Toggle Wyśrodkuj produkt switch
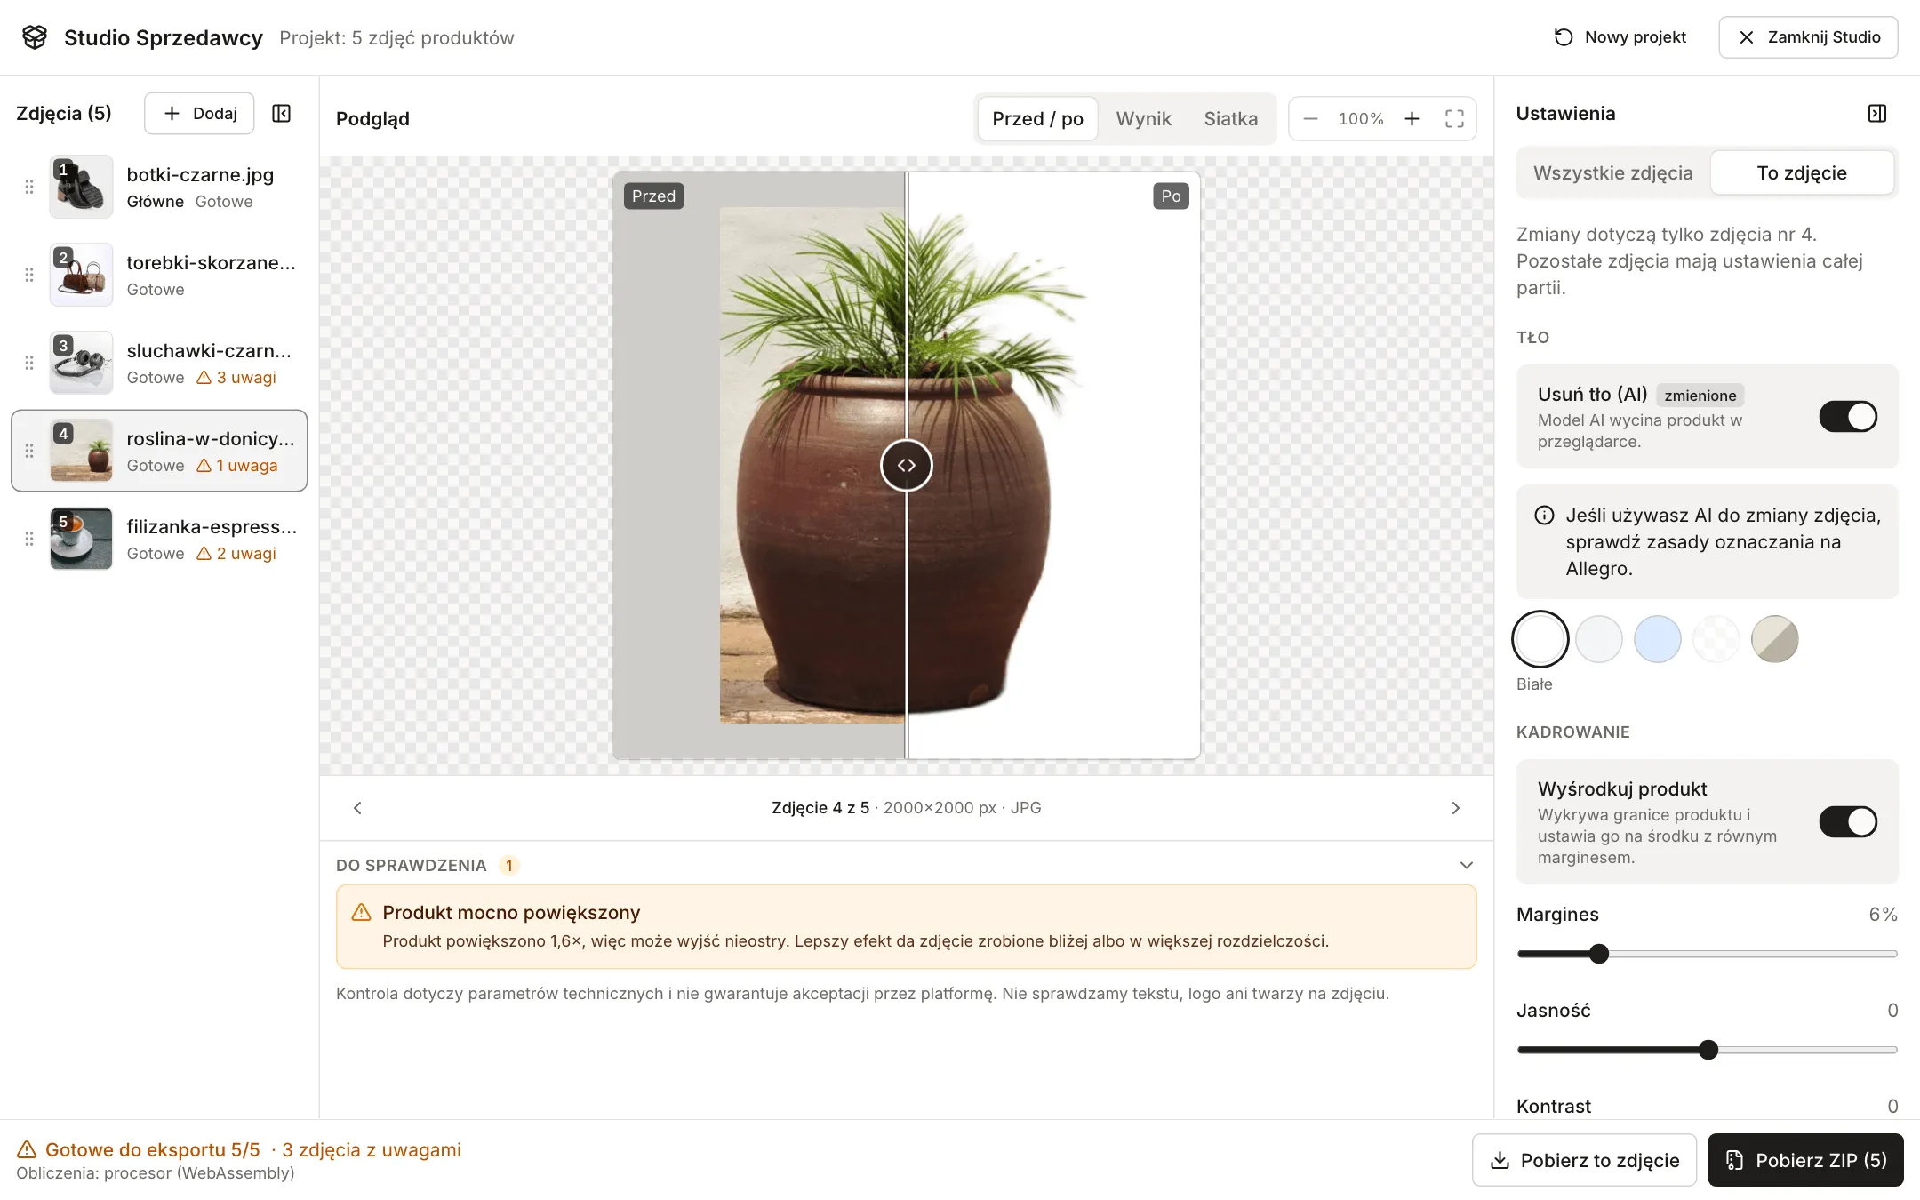The image size is (1920, 1200). point(1848,822)
